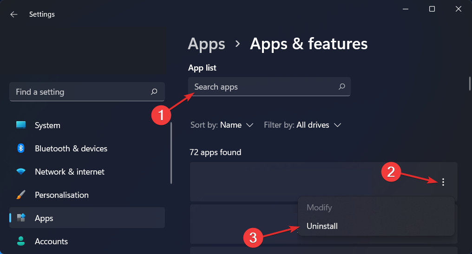Go to Apps breadcrumb link
Viewport: 472px width, 254px height.
pos(206,44)
